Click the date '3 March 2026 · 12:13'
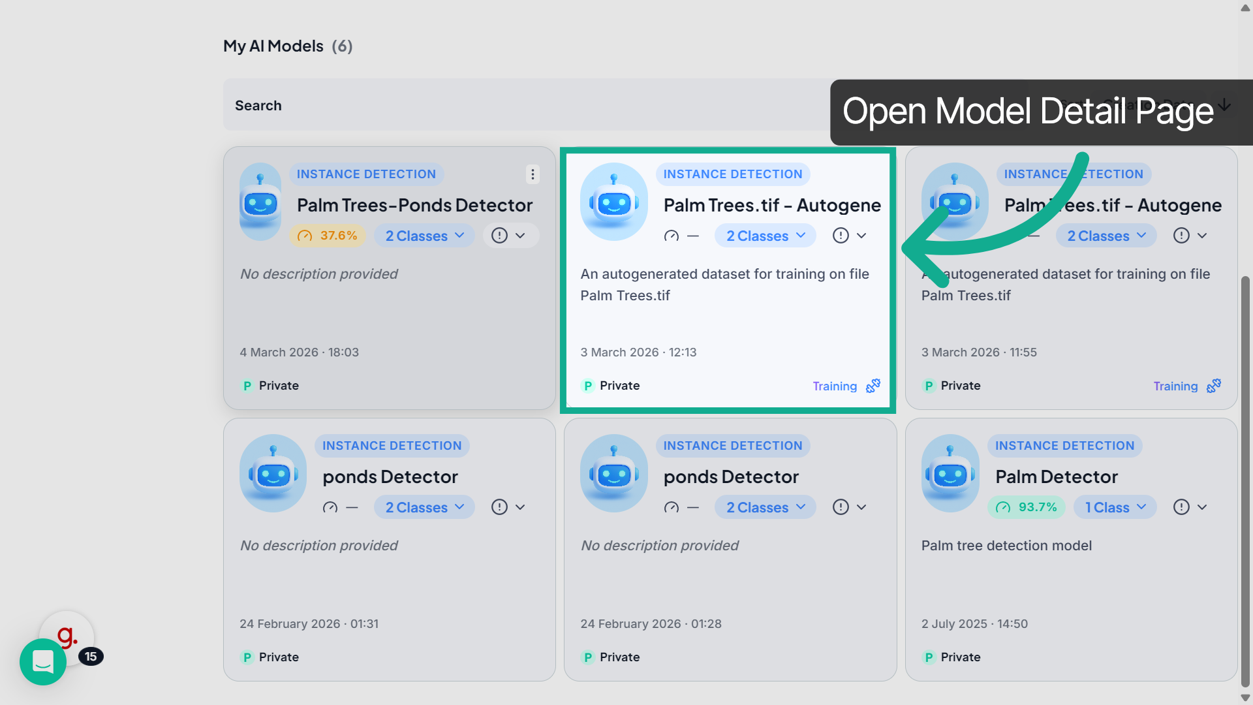 point(639,352)
